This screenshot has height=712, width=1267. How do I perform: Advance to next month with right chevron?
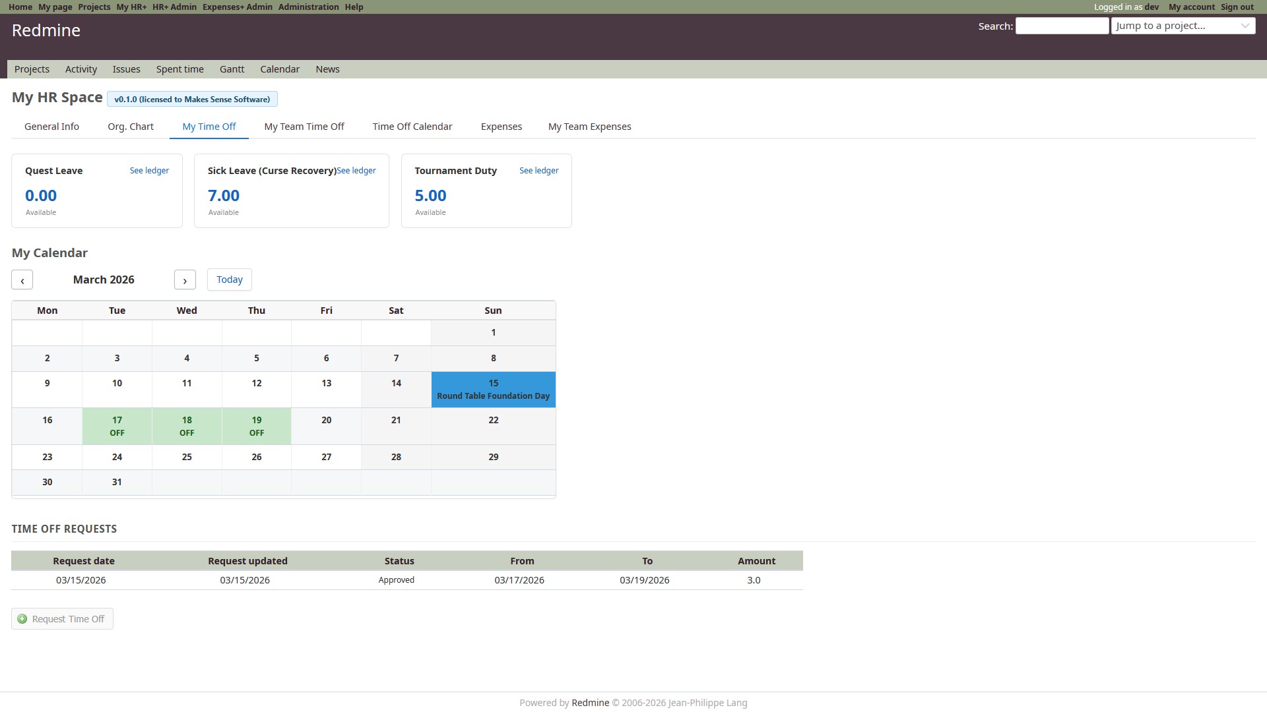(185, 280)
